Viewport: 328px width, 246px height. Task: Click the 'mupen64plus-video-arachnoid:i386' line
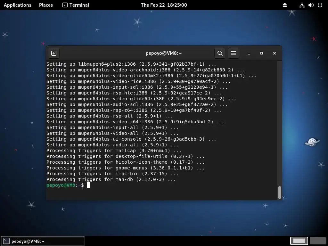[146, 70]
